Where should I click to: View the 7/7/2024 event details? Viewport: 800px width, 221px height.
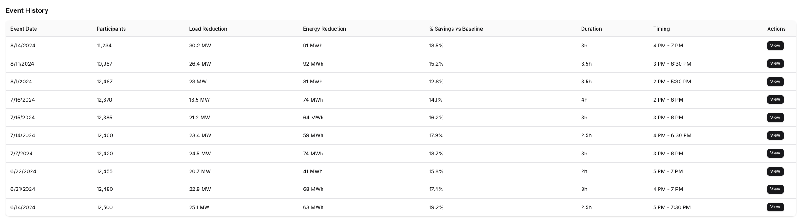[775, 153]
